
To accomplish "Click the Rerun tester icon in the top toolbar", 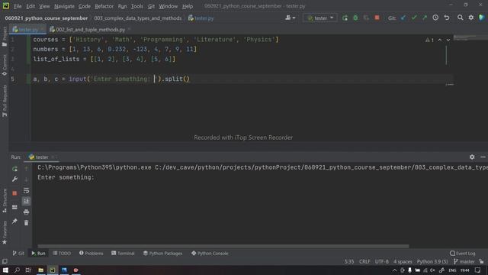I will 345,18.
